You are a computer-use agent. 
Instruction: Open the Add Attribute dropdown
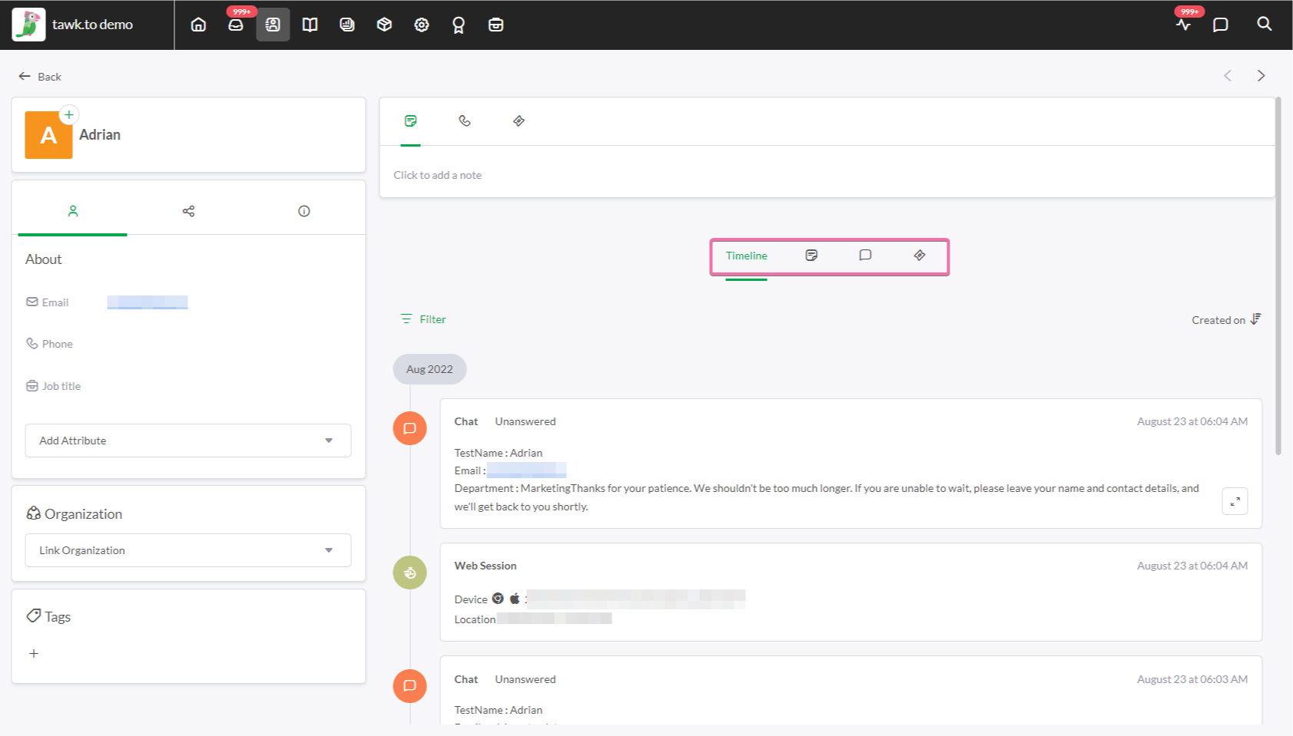coord(188,441)
